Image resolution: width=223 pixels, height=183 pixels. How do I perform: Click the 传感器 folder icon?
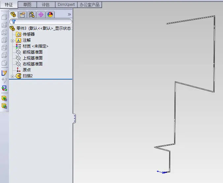[x=18, y=34]
